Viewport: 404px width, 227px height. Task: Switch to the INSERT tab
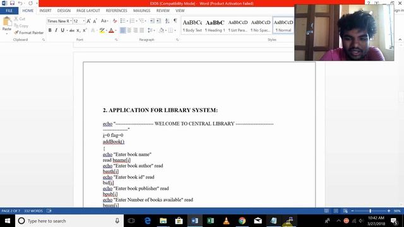click(45, 11)
